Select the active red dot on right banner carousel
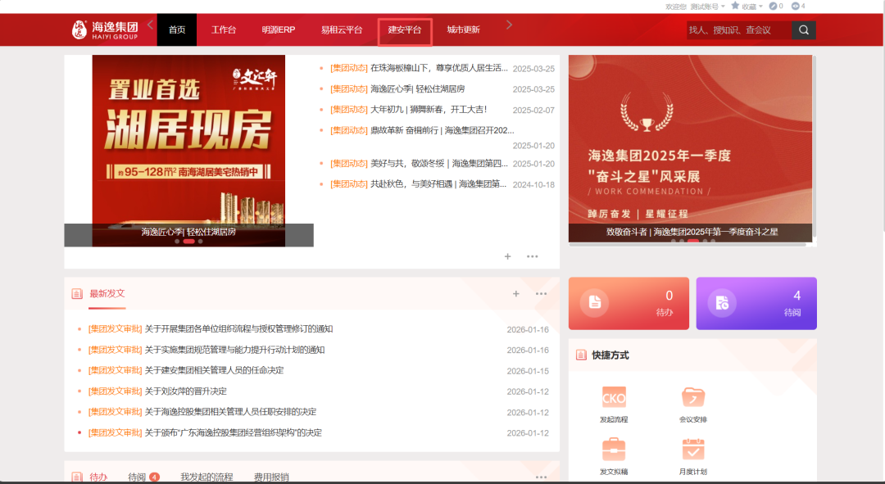 (x=693, y=241)
